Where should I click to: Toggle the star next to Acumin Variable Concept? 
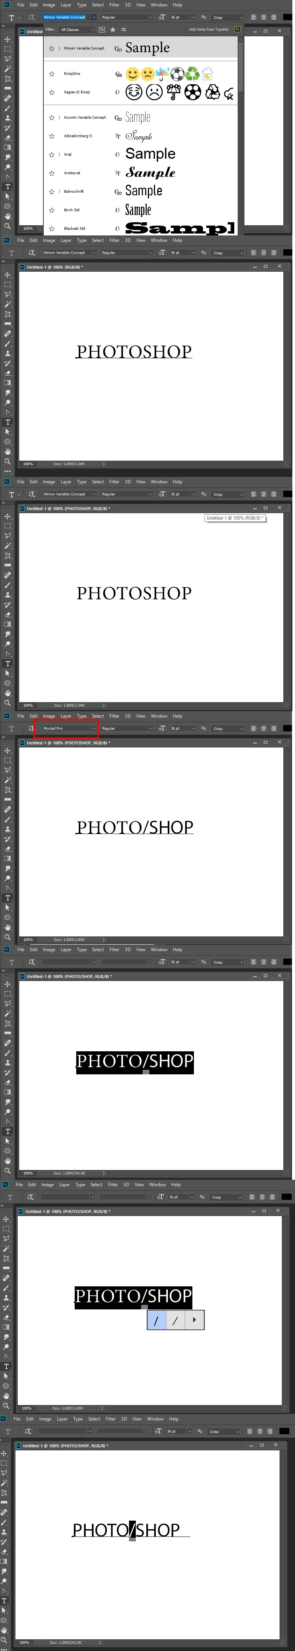52,117
